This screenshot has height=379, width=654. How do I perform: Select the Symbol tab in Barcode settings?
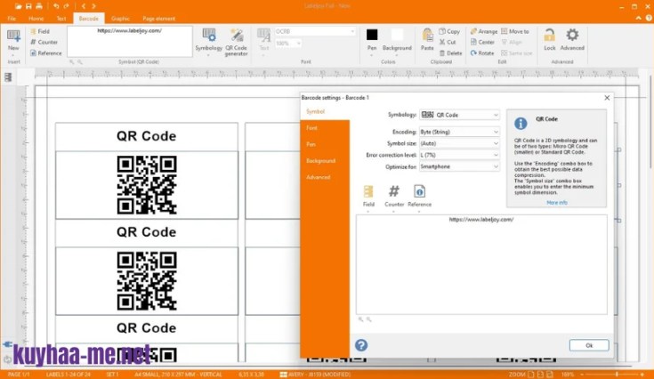click(x=325, y=112)
